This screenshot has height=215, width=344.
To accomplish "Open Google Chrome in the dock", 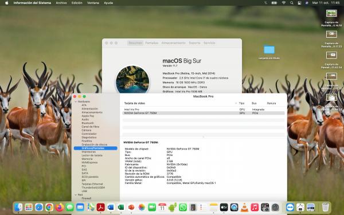I will click(49, 208).
